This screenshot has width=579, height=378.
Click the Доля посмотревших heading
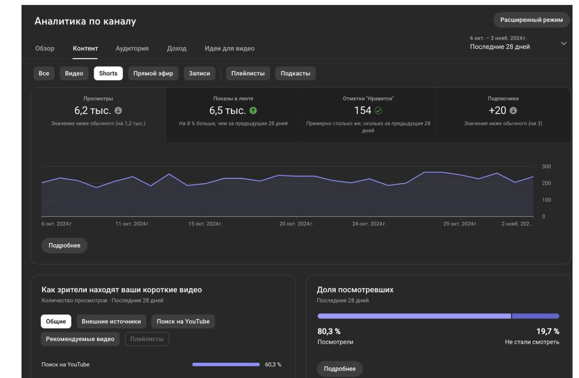click(x=355, y=290)
